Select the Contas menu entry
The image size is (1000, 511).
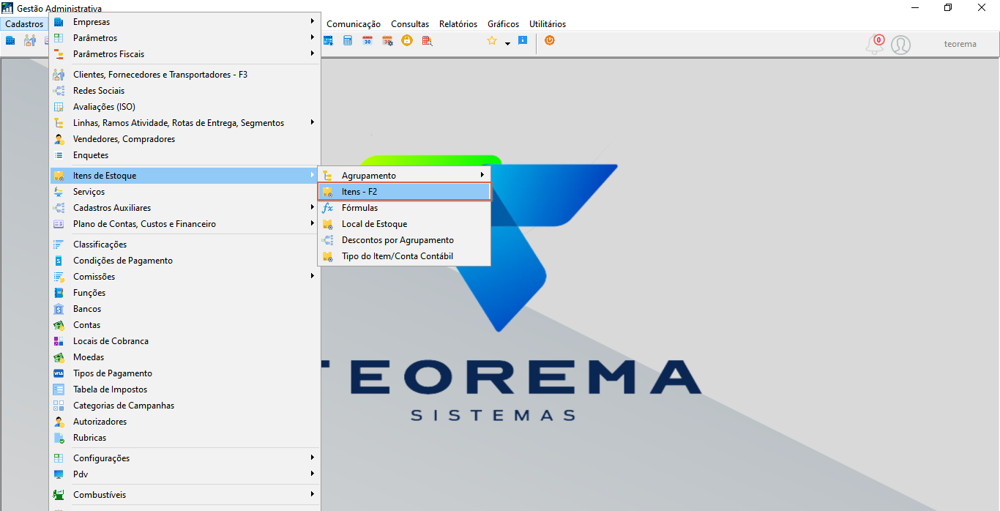pyautogui.click(x=184, y=325)
